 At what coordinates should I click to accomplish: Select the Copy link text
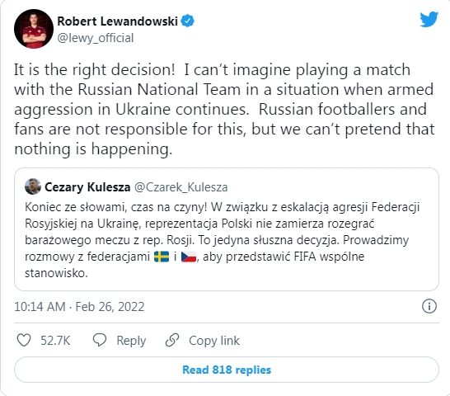click(214, 341)
